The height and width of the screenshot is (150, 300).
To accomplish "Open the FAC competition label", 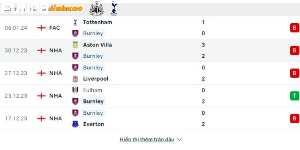I will click(x=54, y=28).
